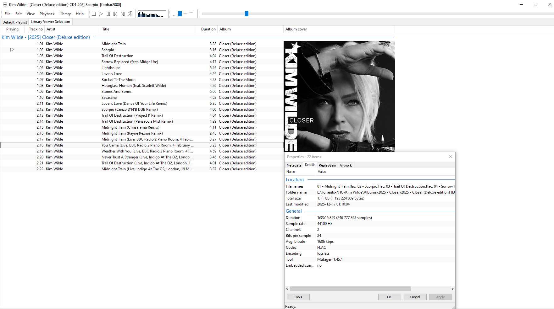Skip to the previous track

(115, 14)
